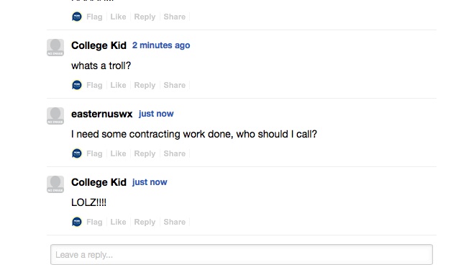Click blue badge icon under contracting work comment
The width and height of the screenshot is (451, 265).
click(x=77, y=153)
